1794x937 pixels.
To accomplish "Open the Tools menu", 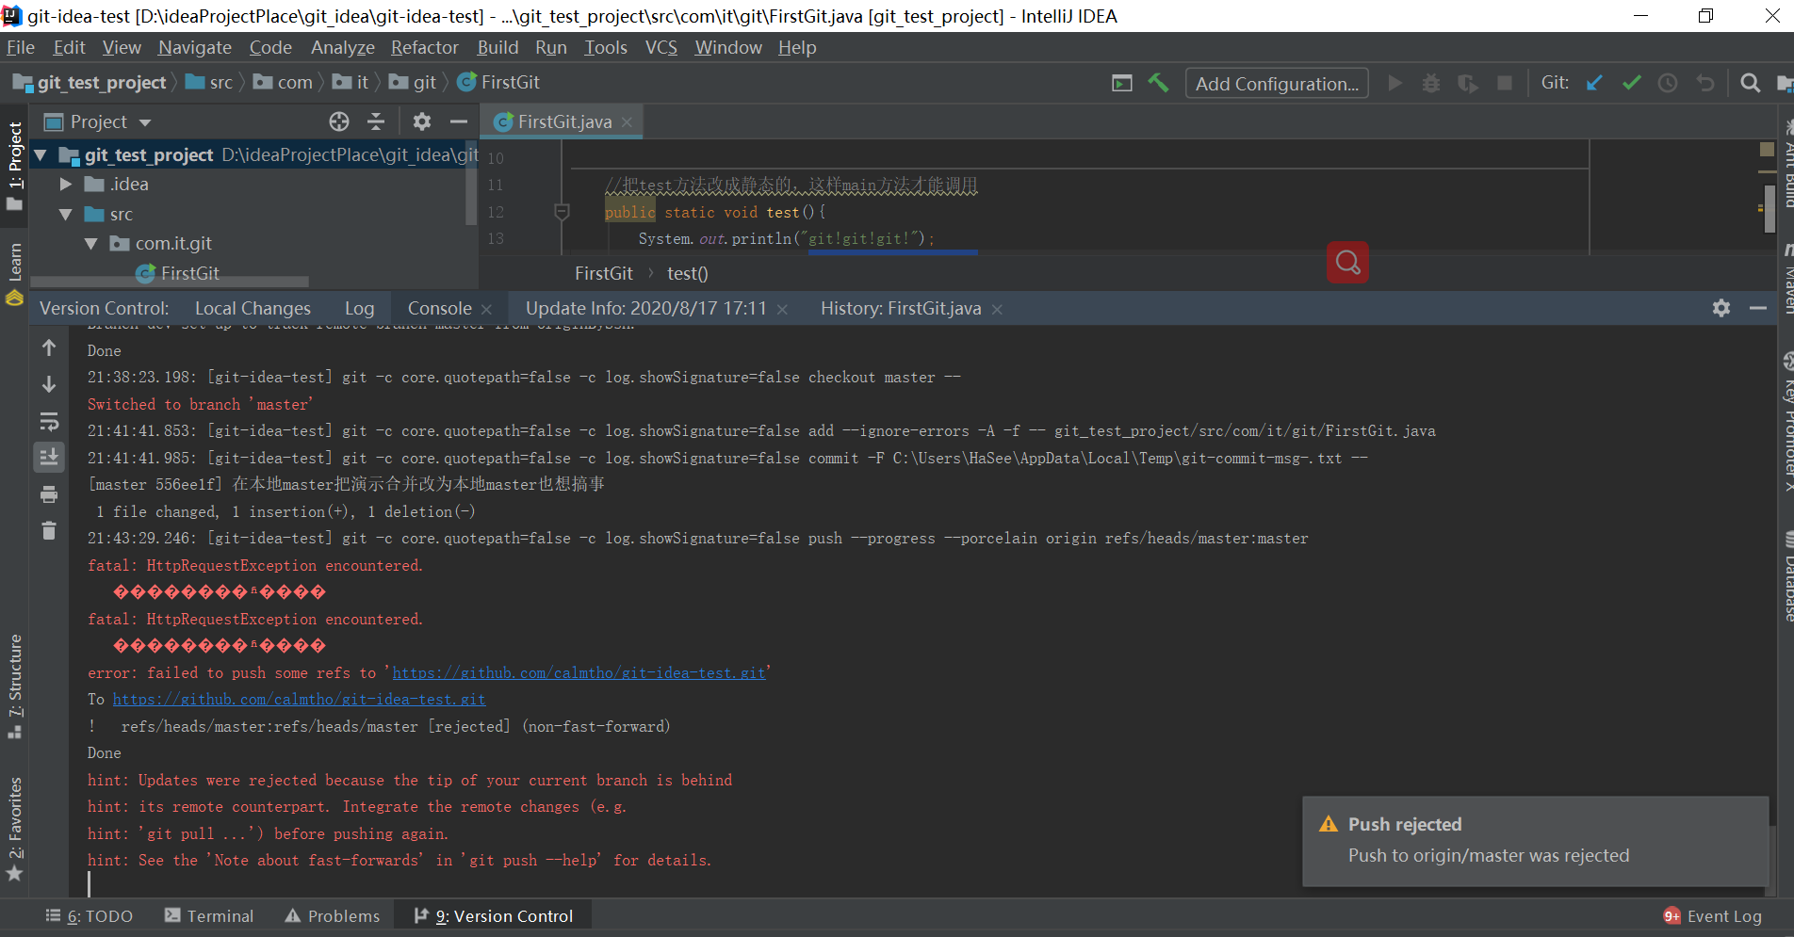I will point(606,47).
